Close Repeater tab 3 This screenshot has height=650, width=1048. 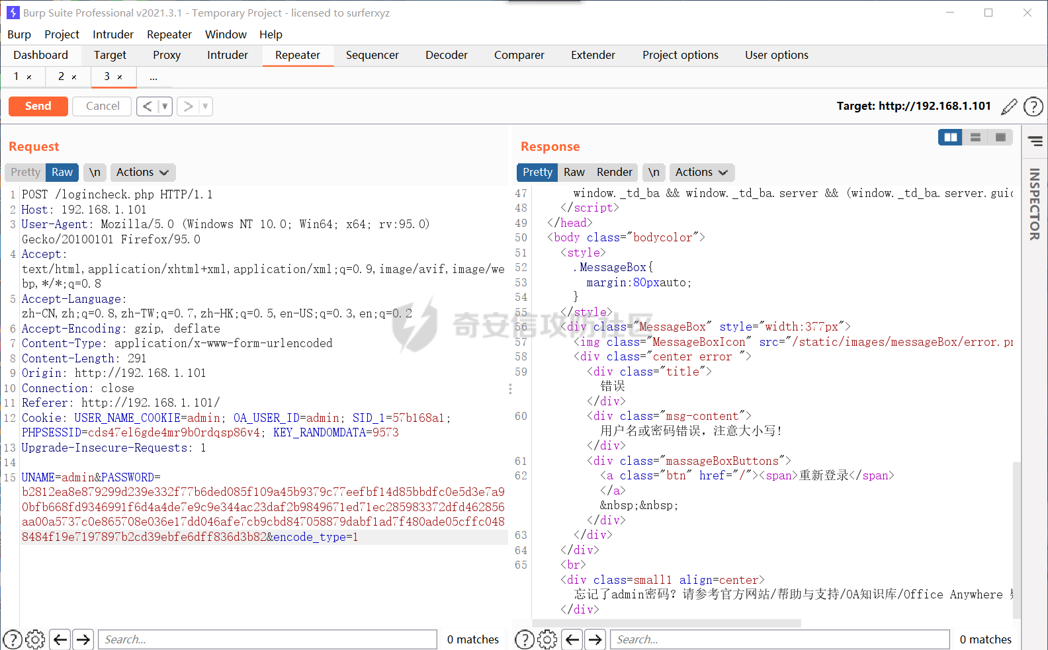pyautogui.click(x=120, y=77)
